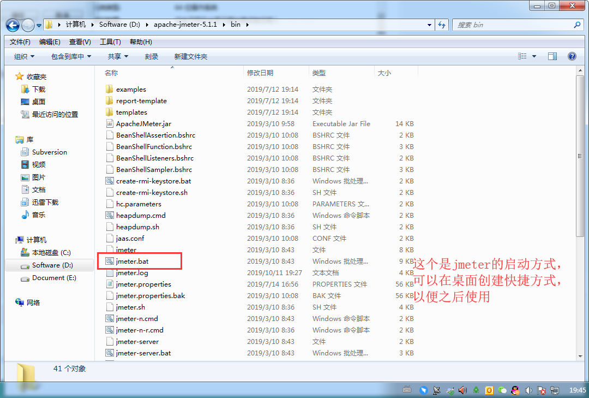The width and height of the screenshot is (589, 398).
Task: Click the Forward navigation arrow button
Action: (x=28, y=25)
